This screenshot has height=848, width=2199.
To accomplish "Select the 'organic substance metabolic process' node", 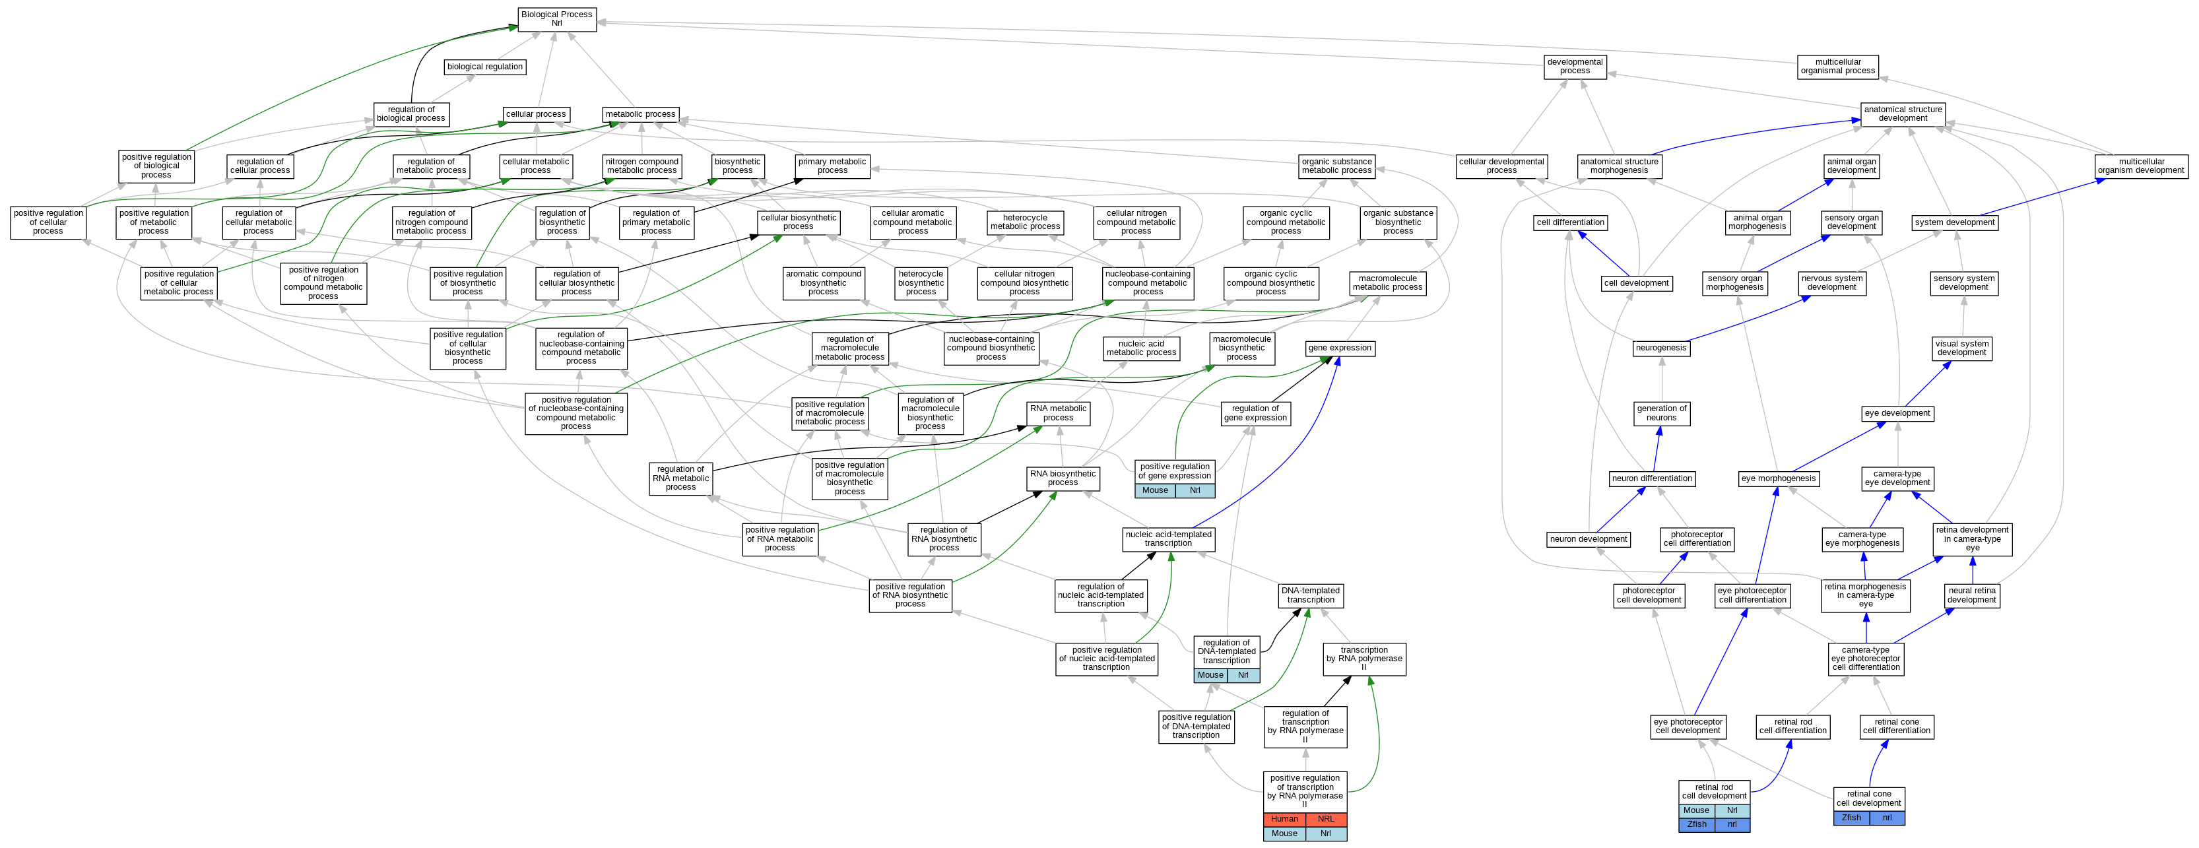I will [1336, 166].
